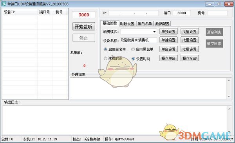Screen dimensions: 235x143
Task: Click 本机IP: 10.28.11.19 in status bar
Action: point(40,139)
